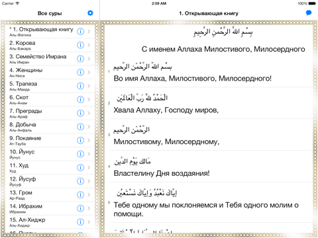Tap the 'Все суры' list title
Screen dimensions: 318x238
click(x=50, y=13)
